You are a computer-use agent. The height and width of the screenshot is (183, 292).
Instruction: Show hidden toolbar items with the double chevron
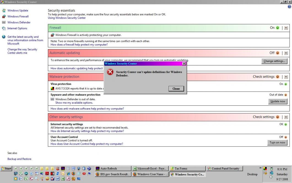point(260,168)
